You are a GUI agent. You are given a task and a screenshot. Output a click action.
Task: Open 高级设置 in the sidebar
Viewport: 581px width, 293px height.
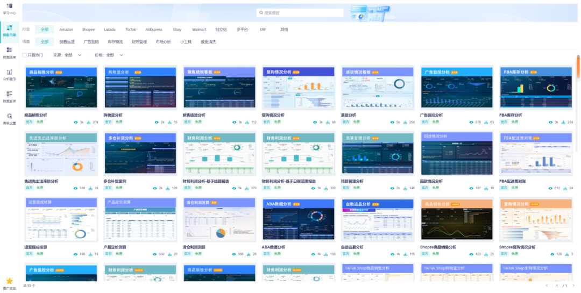(10, 119)
